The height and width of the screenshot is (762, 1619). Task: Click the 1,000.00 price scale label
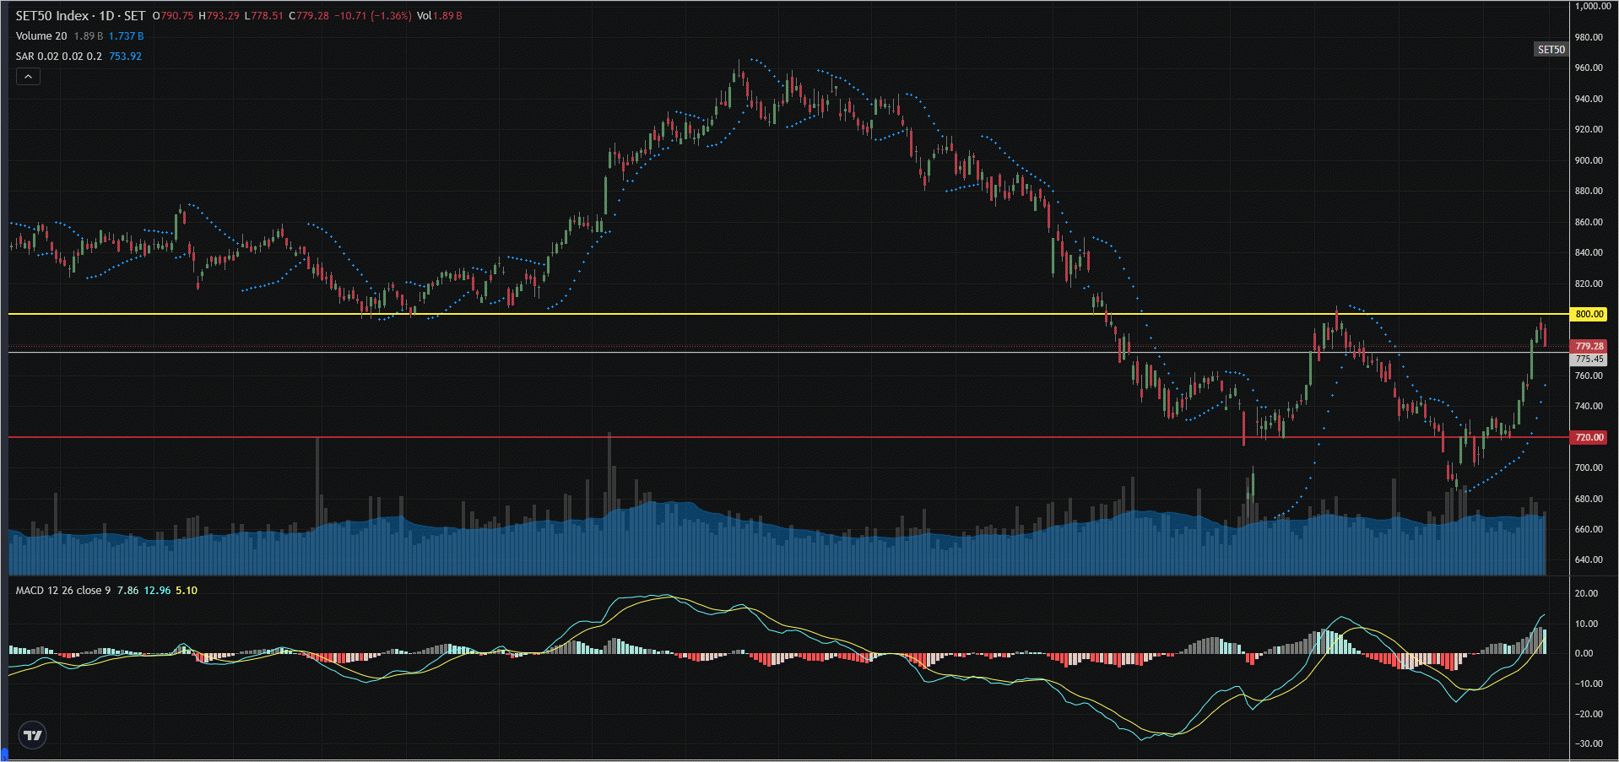coord(1593,6)
